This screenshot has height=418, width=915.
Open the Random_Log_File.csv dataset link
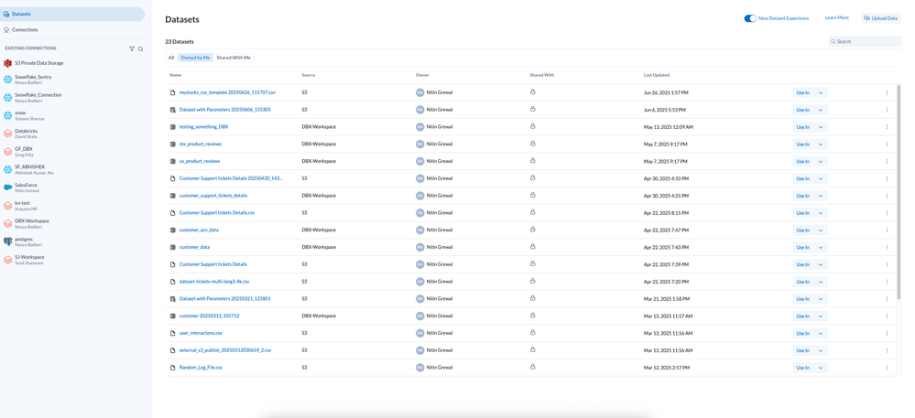[201, 368]
